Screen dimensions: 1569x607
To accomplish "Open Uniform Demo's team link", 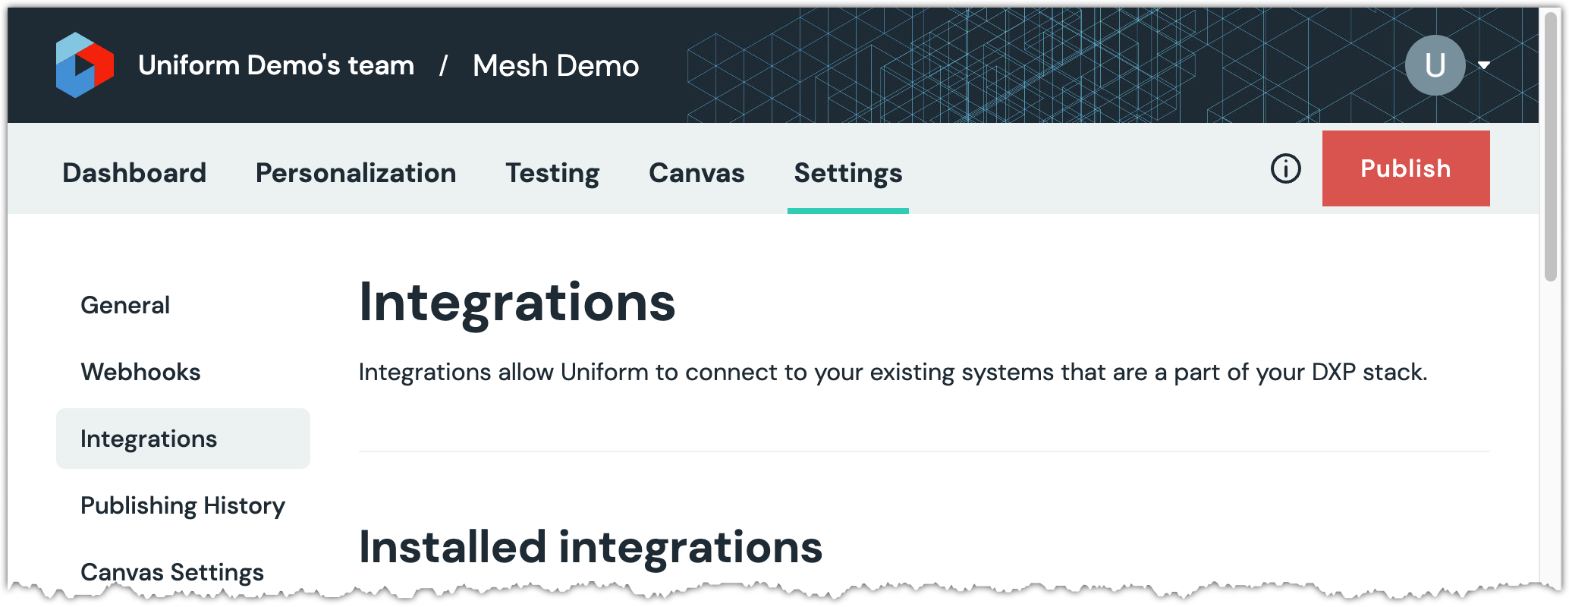I will tap(276, 65).
